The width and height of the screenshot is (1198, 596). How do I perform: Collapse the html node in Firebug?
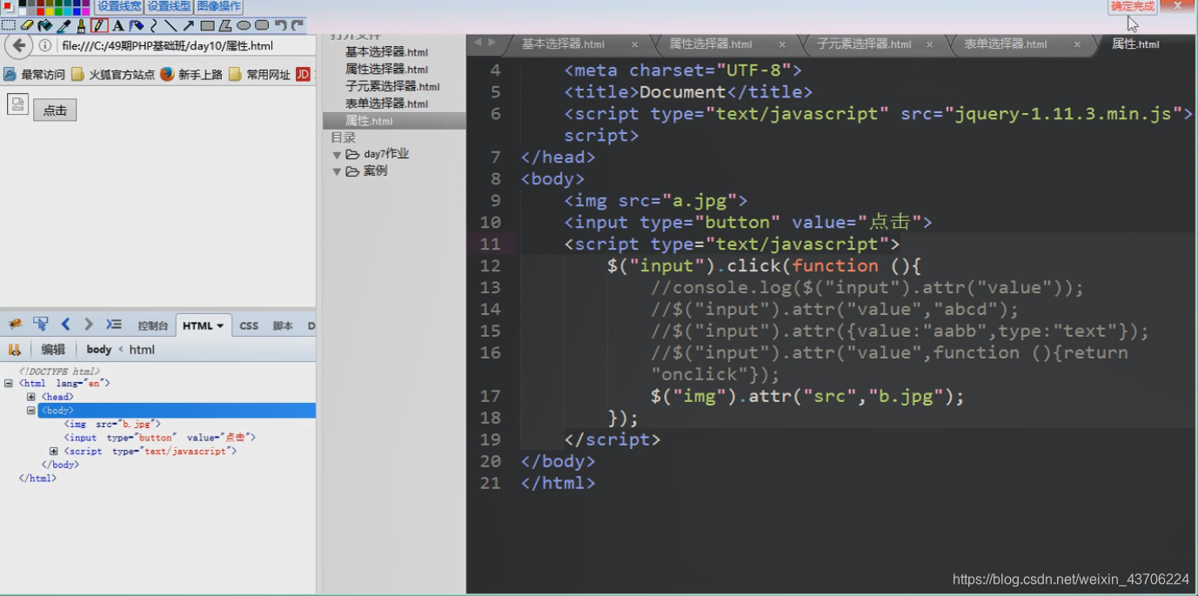tap(9, 383)
